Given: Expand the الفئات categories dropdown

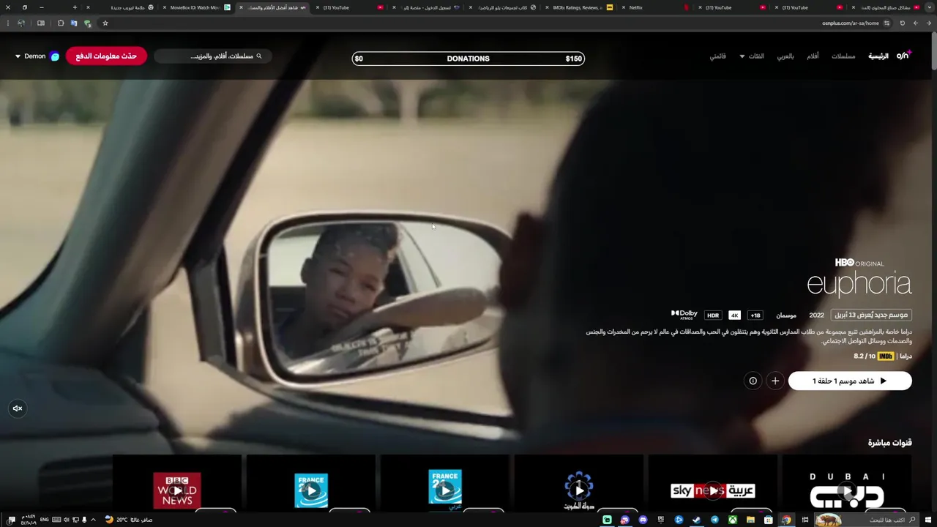Looking at the screenshot, I should [x=752, y=56].
